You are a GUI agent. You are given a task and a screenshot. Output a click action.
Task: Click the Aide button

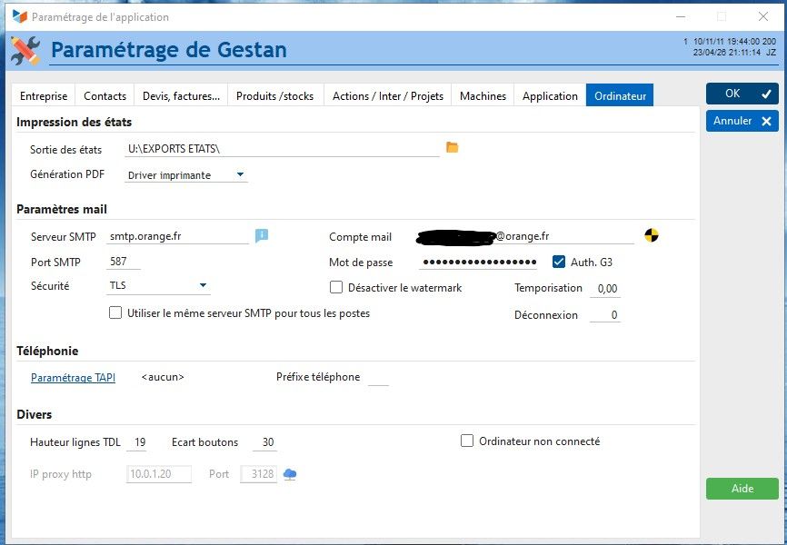point(742,488)
